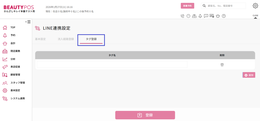Select the タグ登録 tab
Viewport: 260px width, 121px height.
point(91,39)
